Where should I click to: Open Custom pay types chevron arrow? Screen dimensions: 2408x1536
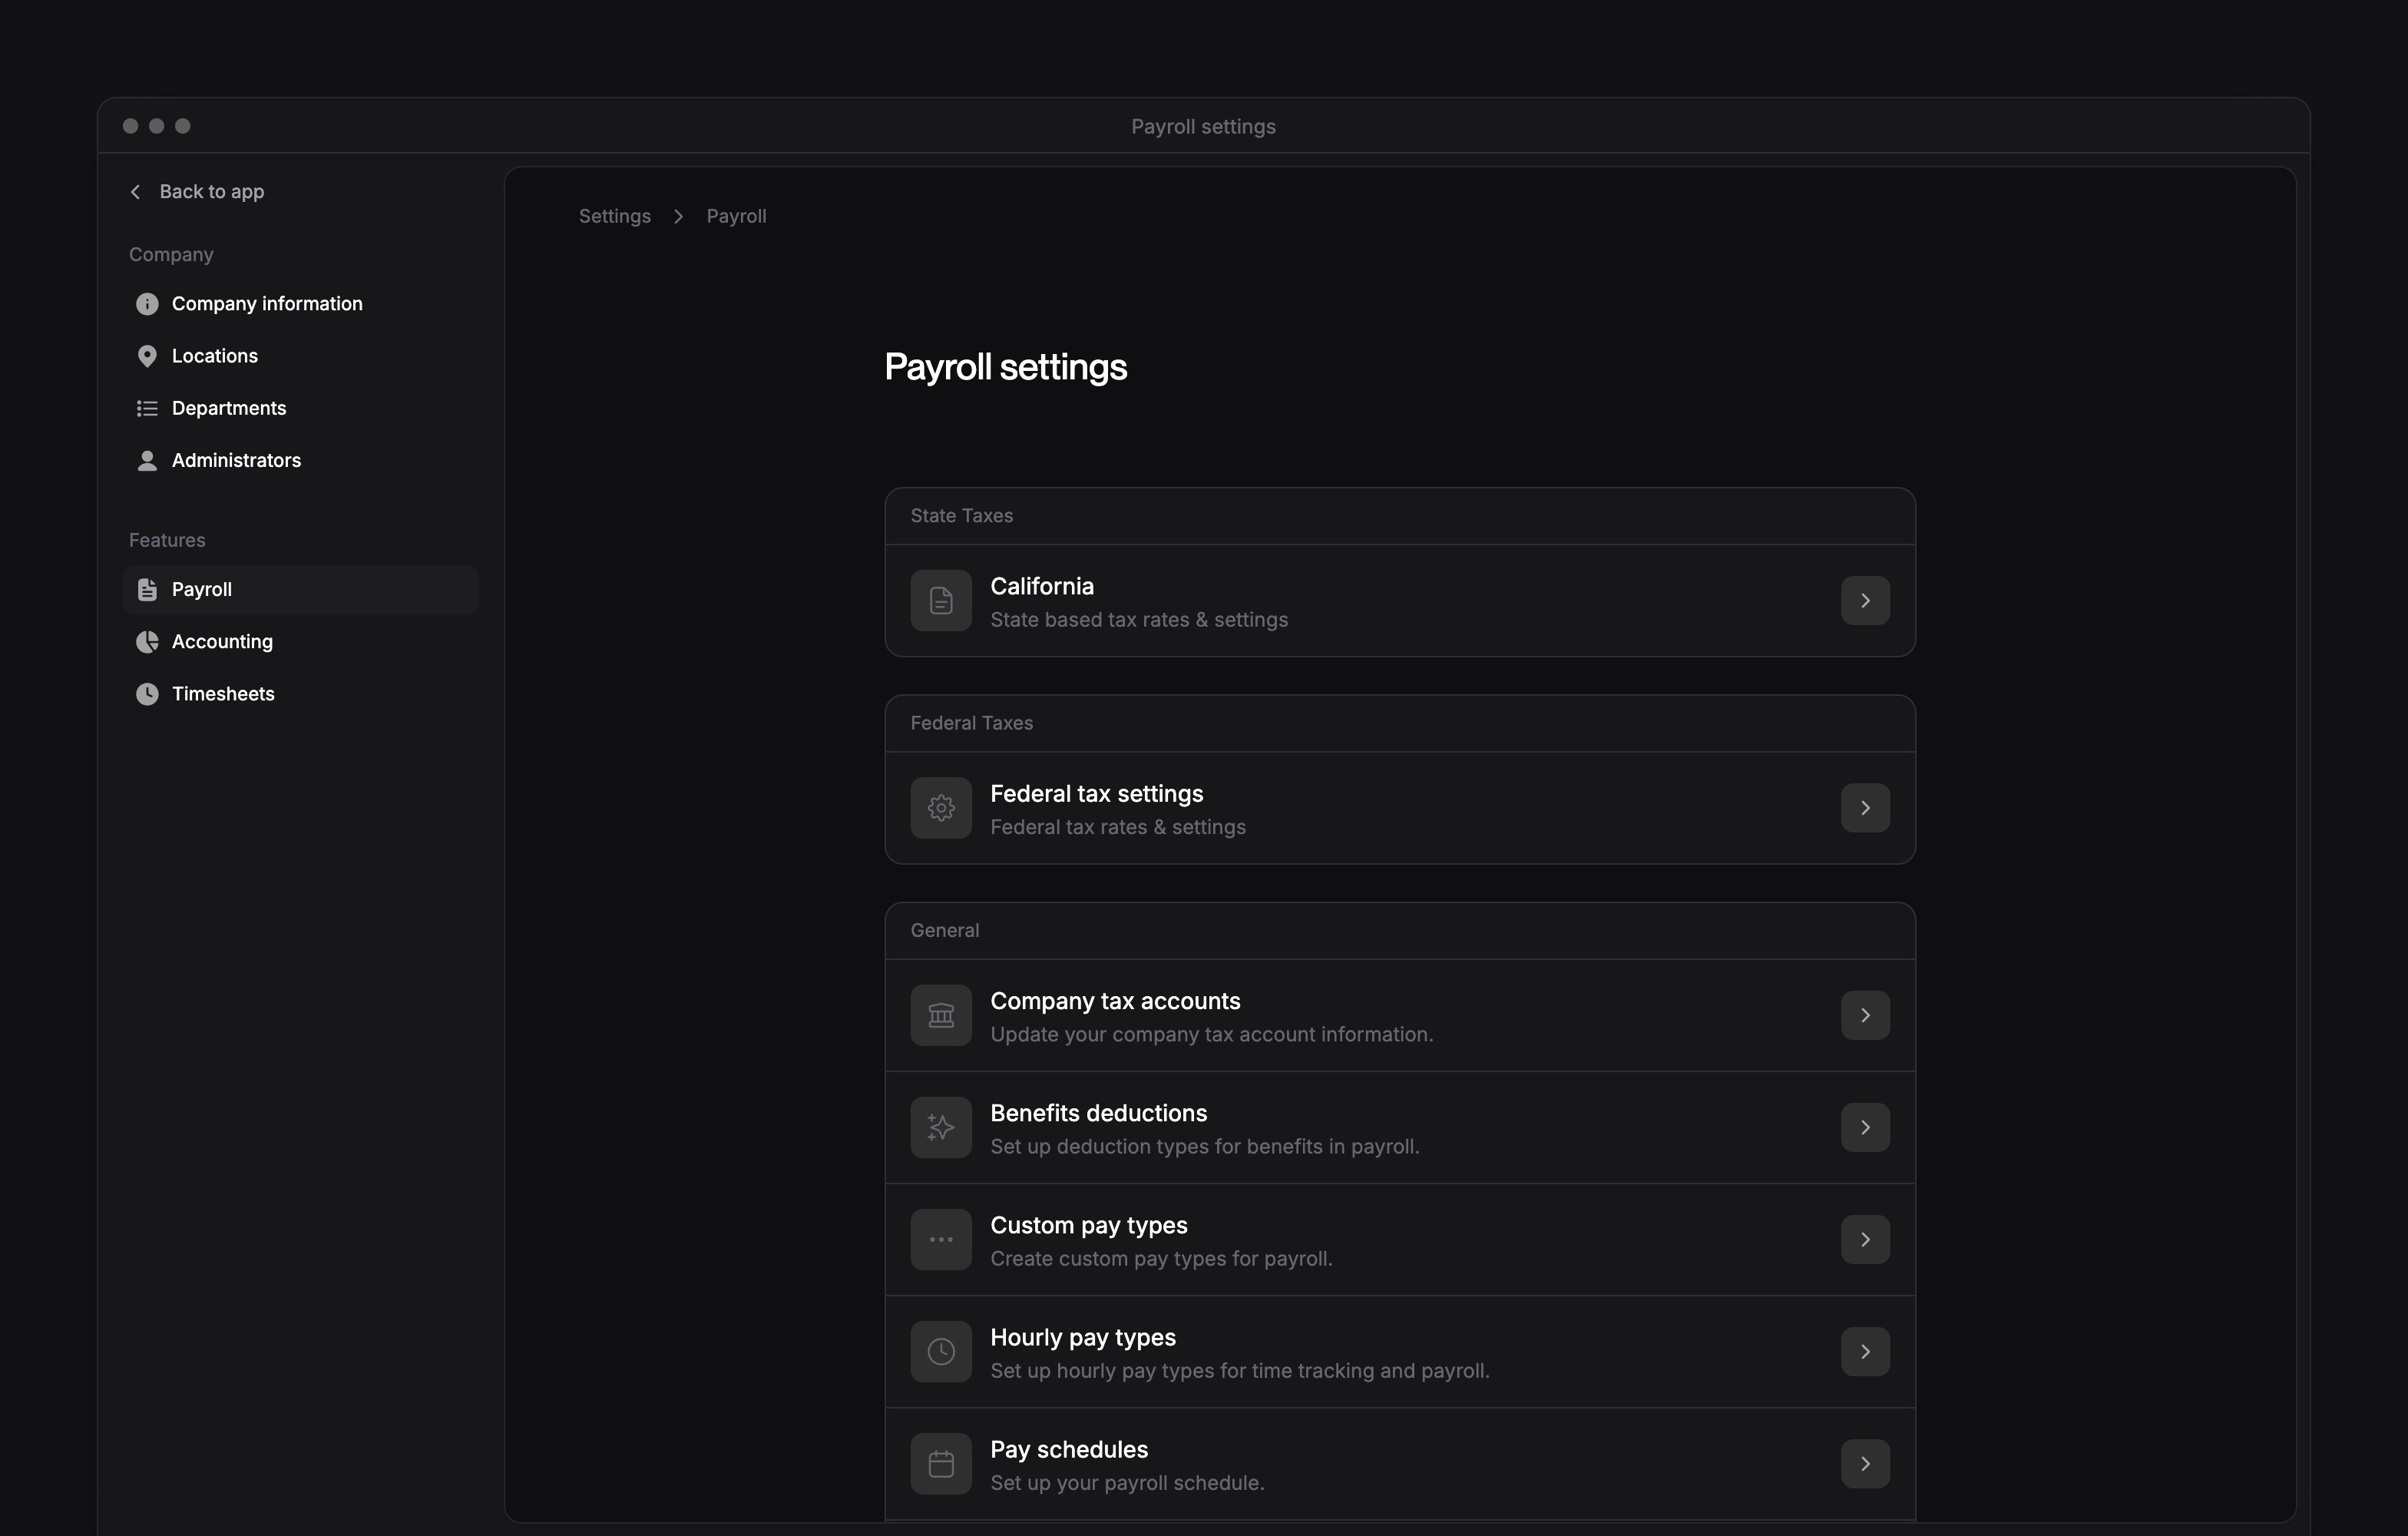point(1865,1240)
